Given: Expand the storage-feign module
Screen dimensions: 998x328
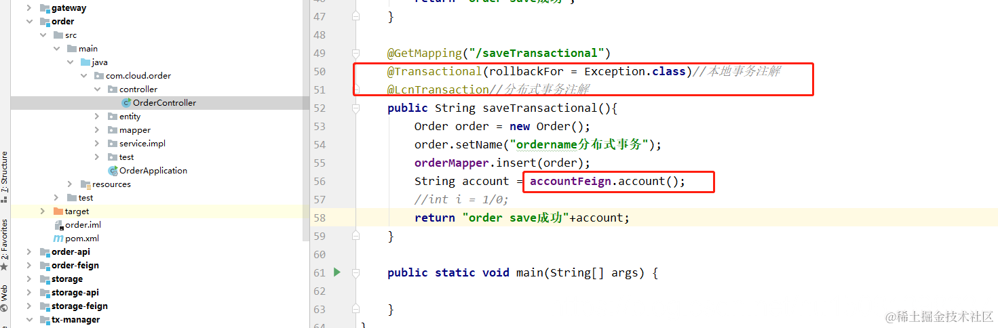Looking at the screenshot, I should (x=29, y=306).
